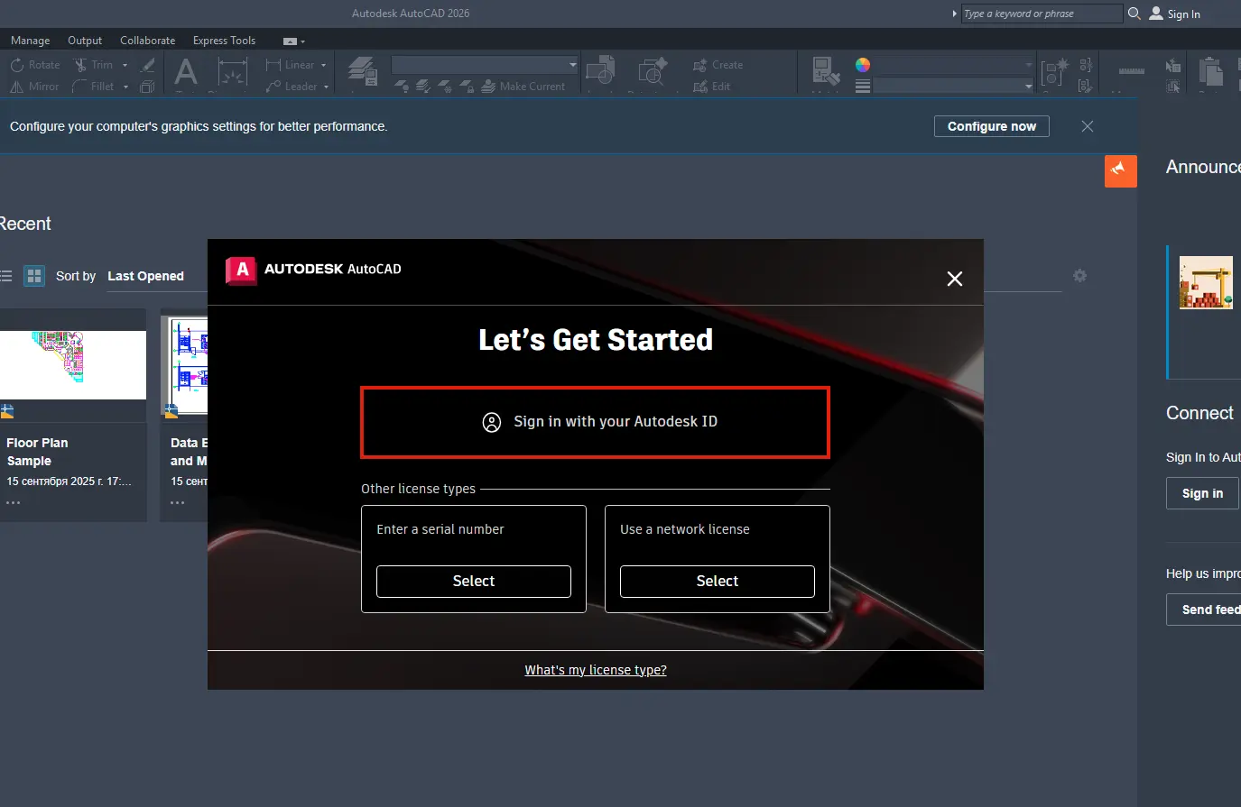Expand the Linear dimension dropdown arrow
Screen dimensions: 1241x807
tap(324, 65)
